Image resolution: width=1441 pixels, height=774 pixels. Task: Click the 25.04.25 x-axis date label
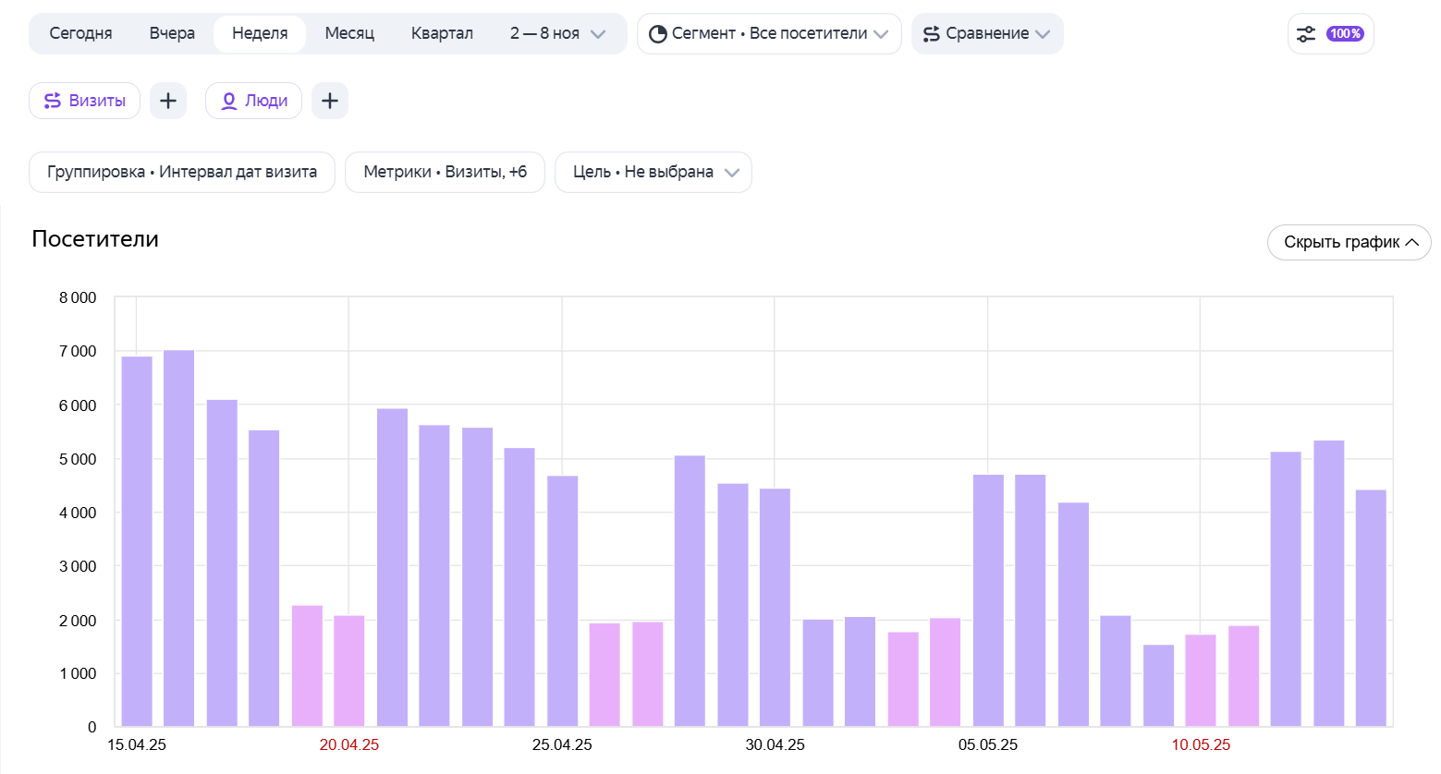(x=562, y=744)
